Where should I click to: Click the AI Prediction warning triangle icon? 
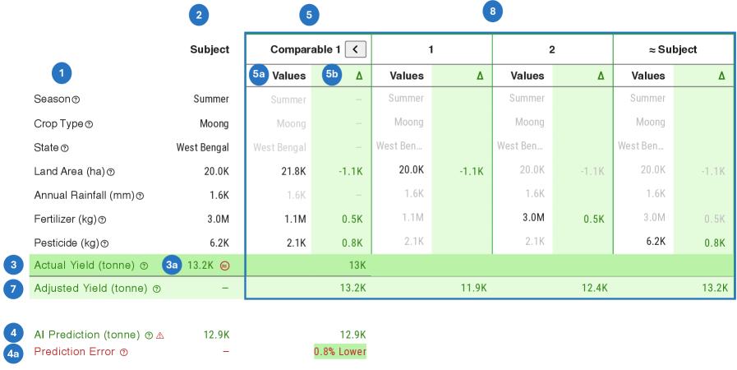point(160,335)
